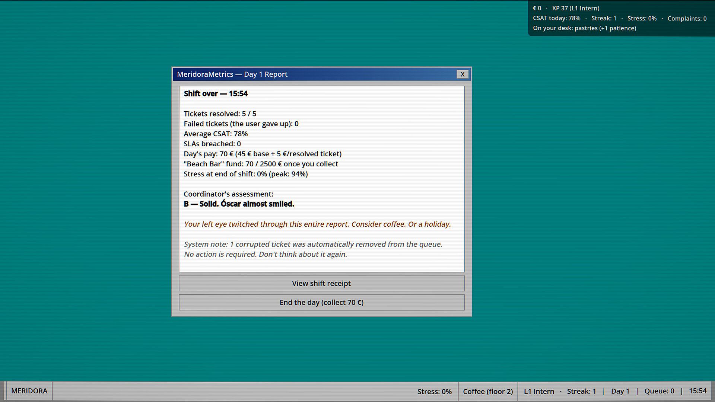Select the Stress: 0% taskbar indicator

434,391
